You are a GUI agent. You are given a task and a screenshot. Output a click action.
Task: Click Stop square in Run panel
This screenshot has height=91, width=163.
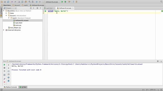pyautogui.click(x=4, y=68)
